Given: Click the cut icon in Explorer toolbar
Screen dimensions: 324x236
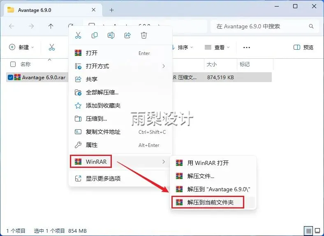Looking at the screenshot, I should pyautogui.click(x=52, y=47).
